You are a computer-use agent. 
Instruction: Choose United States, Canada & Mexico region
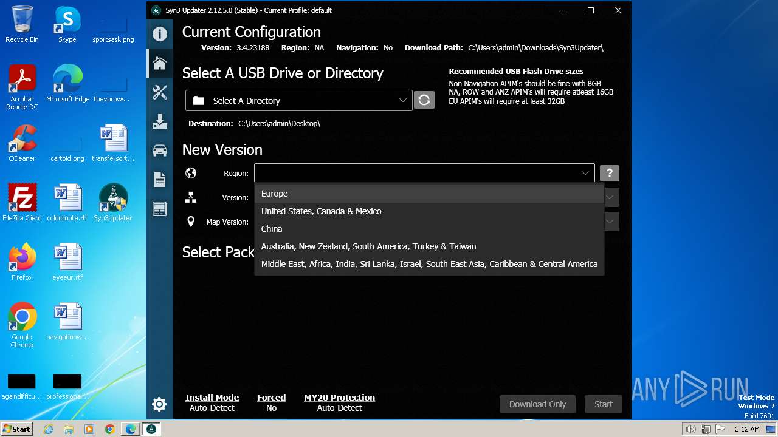click(x=429, y=211)
